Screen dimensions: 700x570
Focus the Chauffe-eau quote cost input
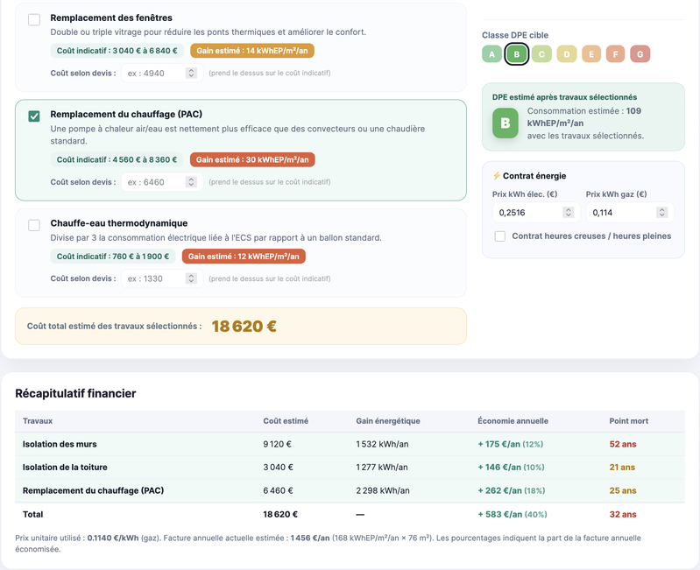[x=155, y=278]
